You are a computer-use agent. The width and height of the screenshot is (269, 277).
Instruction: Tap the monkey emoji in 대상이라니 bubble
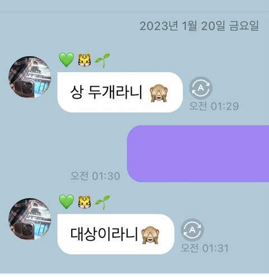click(x=150, y=234)
